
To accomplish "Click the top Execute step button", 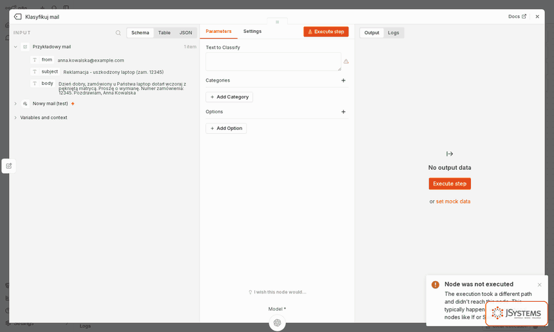I will point(326,32).
